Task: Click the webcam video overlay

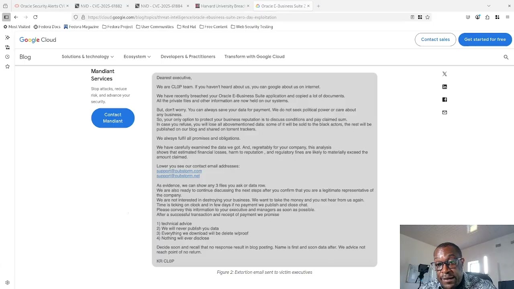Action: coord(457,257)
